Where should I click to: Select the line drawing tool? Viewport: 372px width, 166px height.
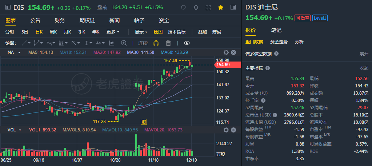pos(24,43)
